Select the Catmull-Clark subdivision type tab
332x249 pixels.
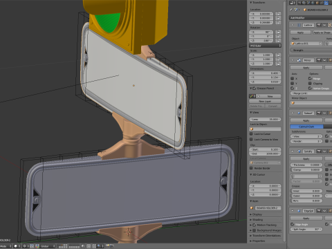pyautogui.click(x=306, y=127)
